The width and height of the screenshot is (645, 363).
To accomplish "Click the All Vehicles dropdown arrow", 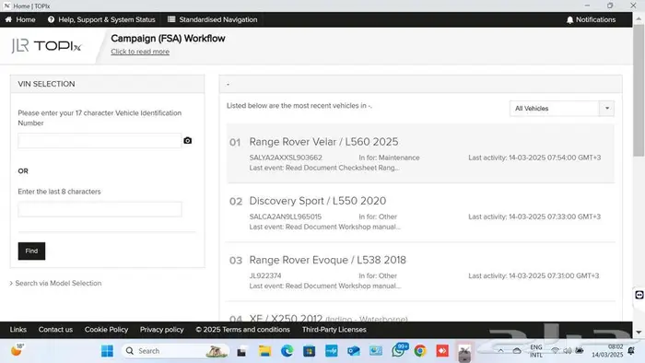I will (606, 109).
